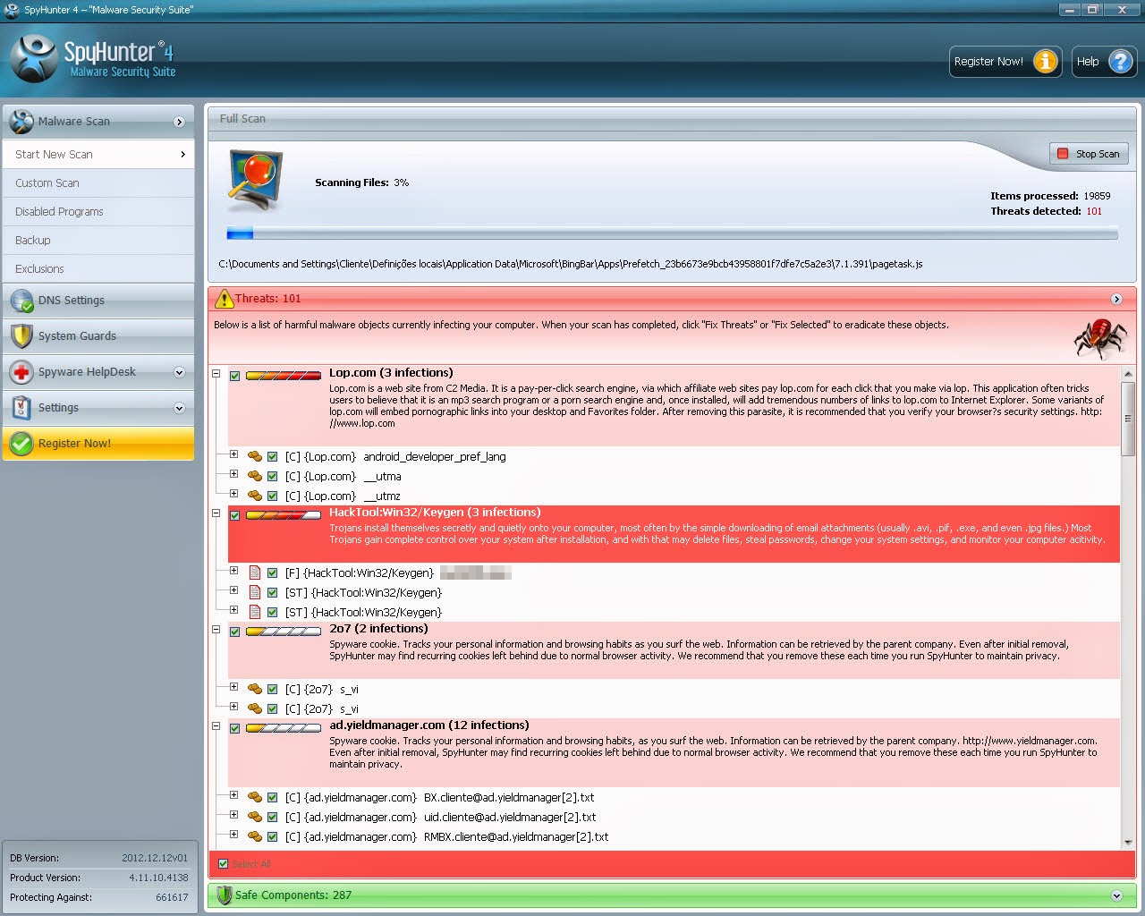This screenshot has height=916, width=1145.
Task: Click the green shield Safe Components icon
Action: pos(225,895)
